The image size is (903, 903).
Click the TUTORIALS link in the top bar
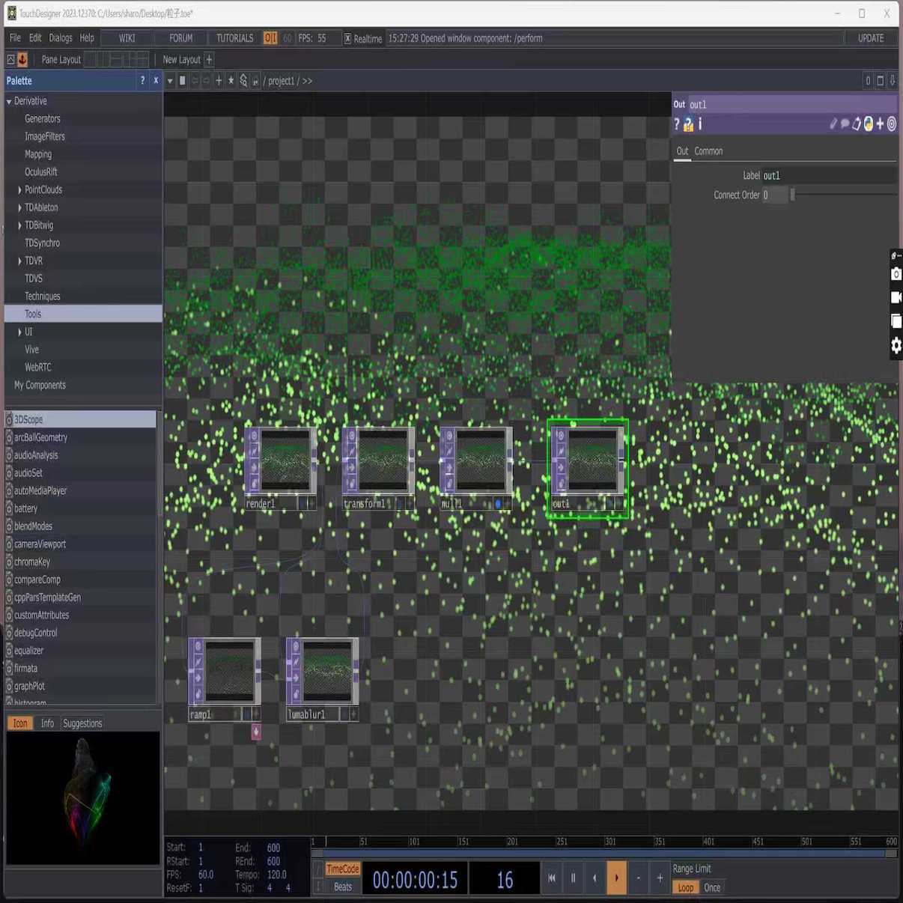[234, 37]
